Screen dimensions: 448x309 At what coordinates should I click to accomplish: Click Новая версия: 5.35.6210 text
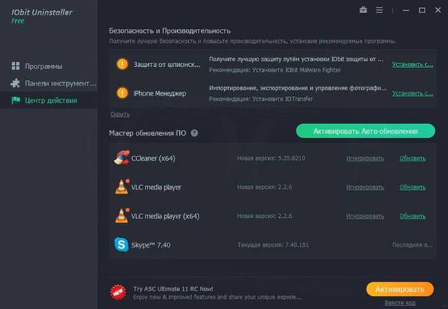pos(271,158)
